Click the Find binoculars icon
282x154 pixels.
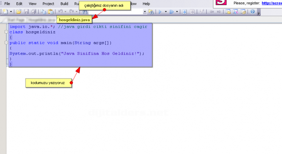point(85,12)
